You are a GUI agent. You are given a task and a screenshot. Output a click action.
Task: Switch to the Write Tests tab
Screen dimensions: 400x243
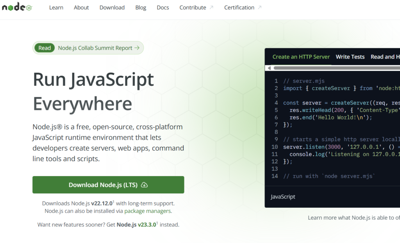(350, 57)
